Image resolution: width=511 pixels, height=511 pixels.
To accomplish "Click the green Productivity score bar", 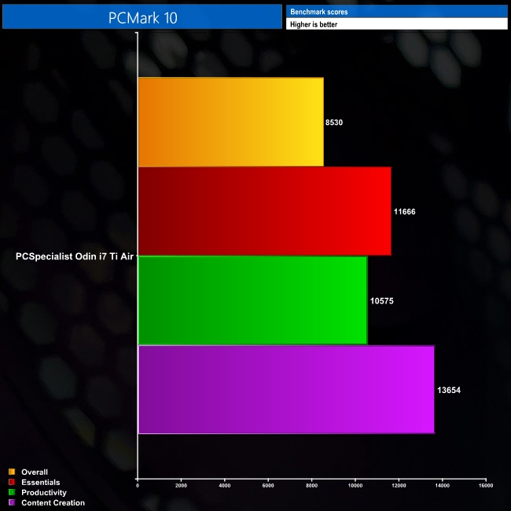I will [x=253, y=300].
